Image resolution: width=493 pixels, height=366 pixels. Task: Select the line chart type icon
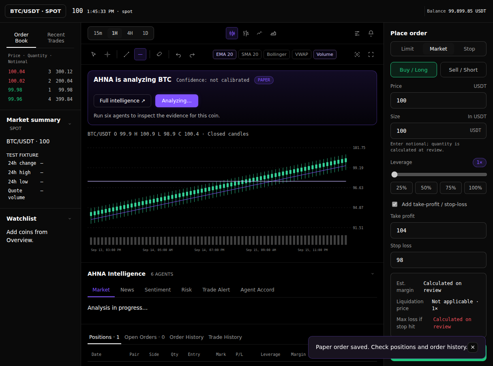tap(259, 33)
